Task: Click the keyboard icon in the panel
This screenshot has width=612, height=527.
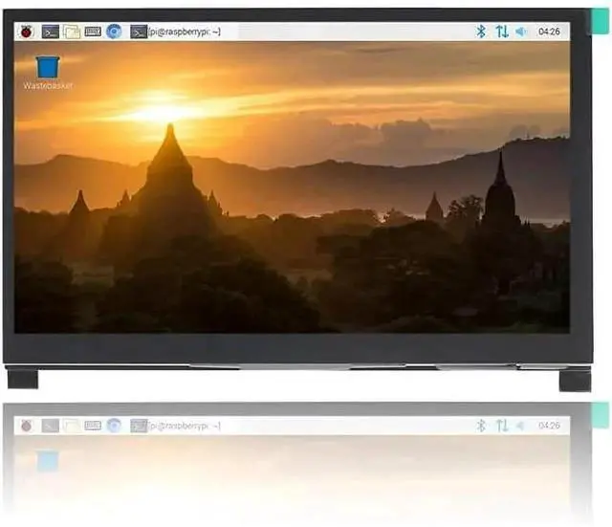Action: tap(93, 32)
